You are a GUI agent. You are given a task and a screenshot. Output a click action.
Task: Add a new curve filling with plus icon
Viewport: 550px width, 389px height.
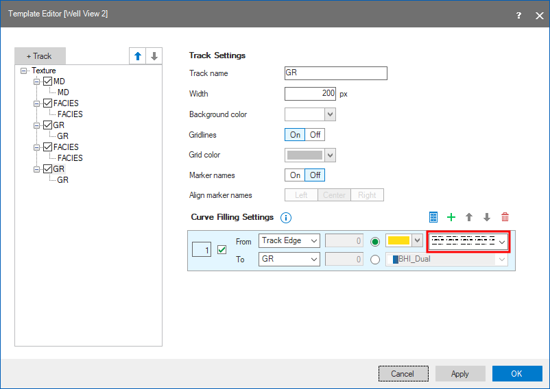pos(451,217)
